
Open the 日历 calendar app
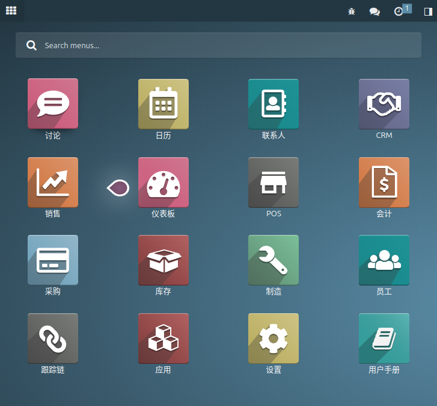click(x=163, y=104)
